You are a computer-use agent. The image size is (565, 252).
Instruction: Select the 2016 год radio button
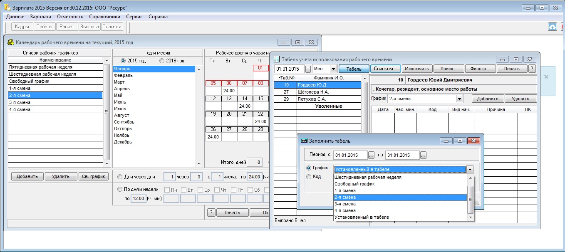[x=162, y=61]
